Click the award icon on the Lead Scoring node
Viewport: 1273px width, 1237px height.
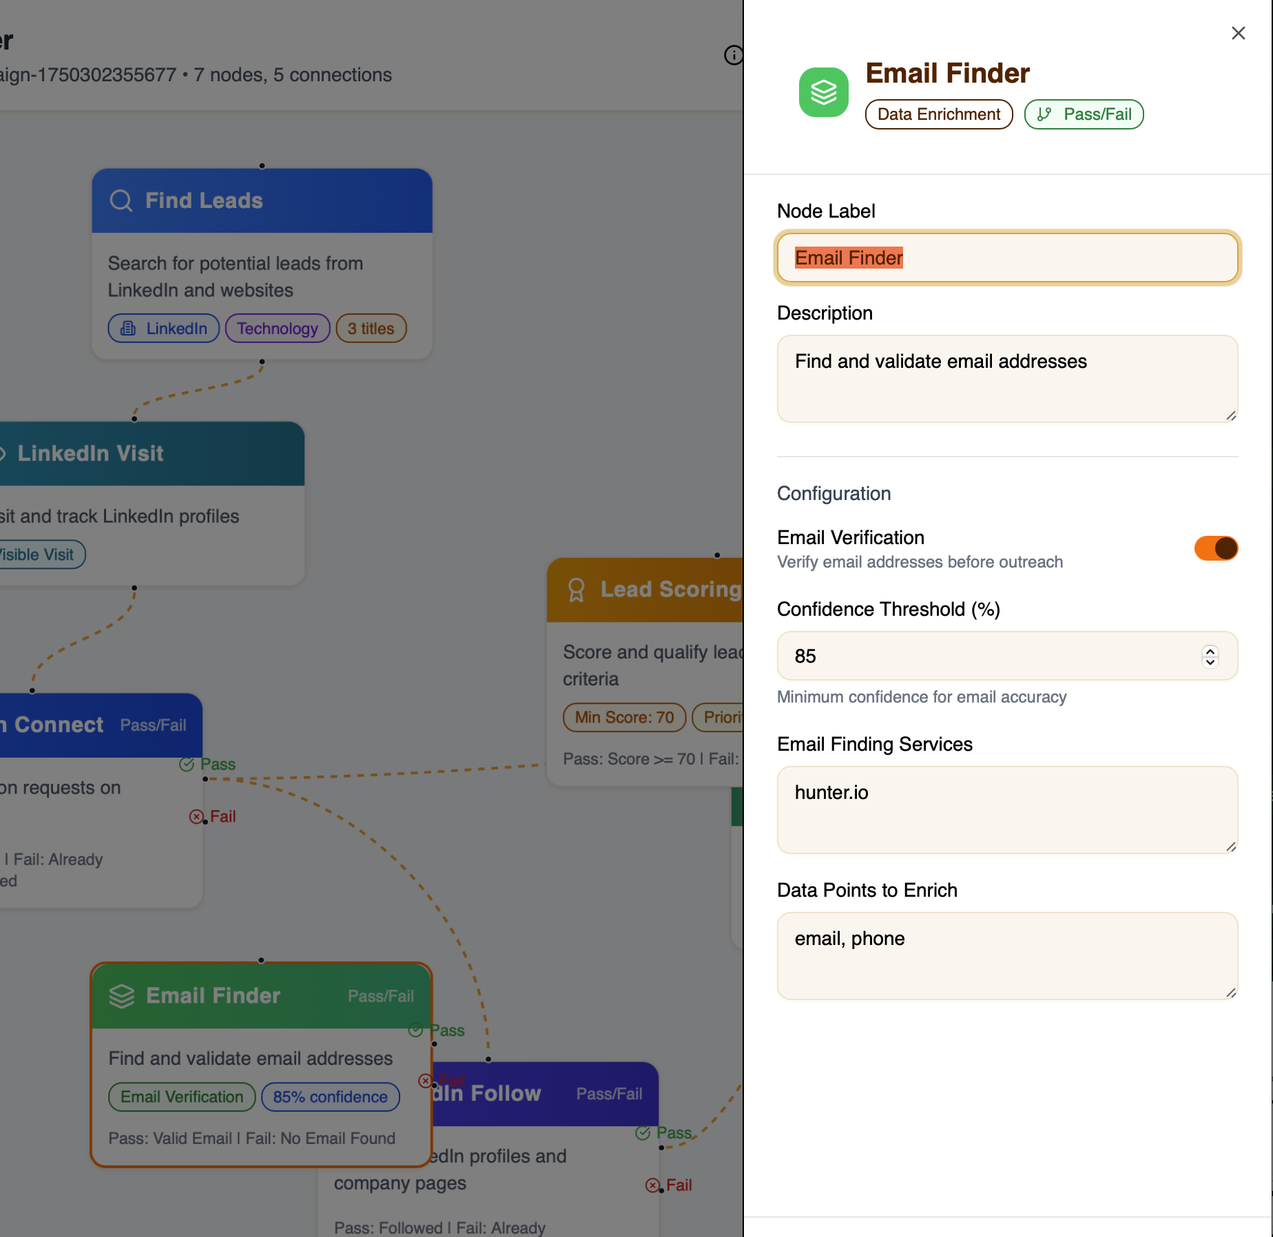point(577,590)
